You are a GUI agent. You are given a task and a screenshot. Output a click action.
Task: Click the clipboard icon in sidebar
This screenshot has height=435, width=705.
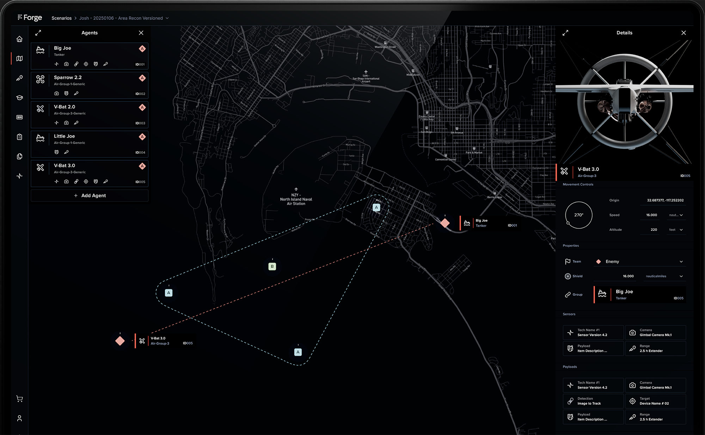point(19,137)
